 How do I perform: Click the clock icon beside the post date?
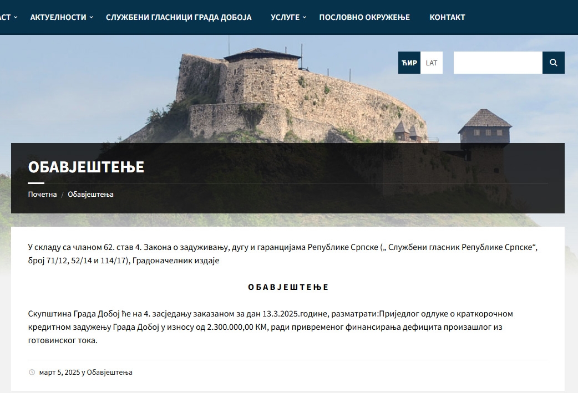coord(32,372)
